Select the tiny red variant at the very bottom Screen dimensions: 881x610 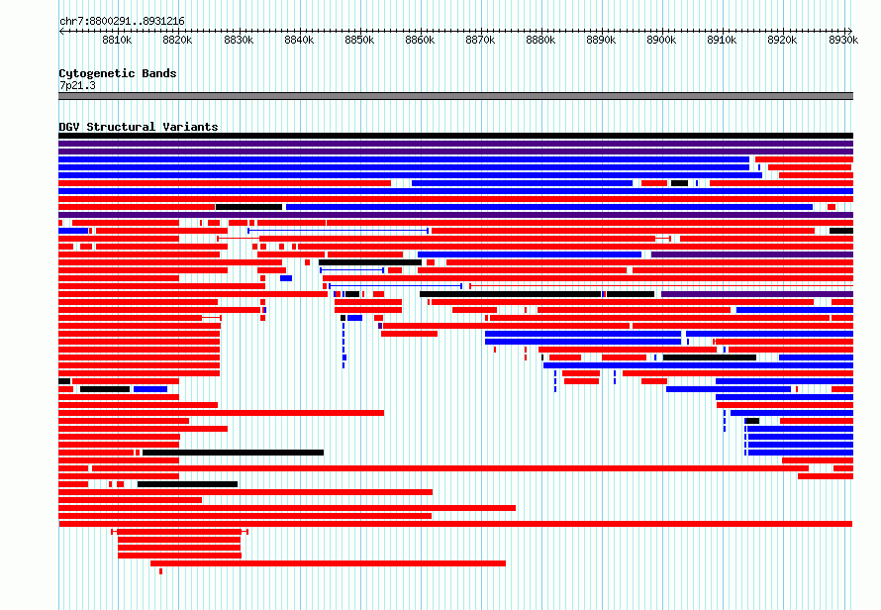pyautogui.click(x=160, y=571)
